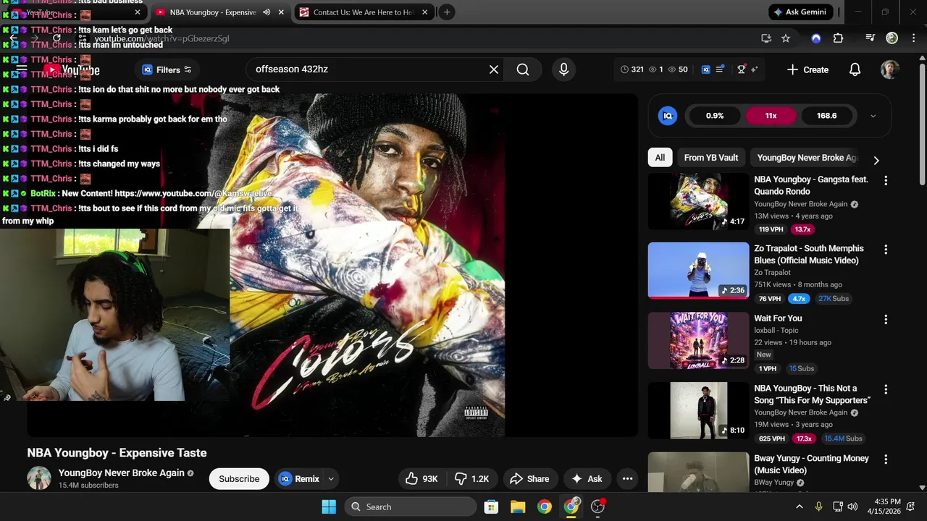The image size is (927, 521).
Task: Expand the vidIQ score panel chevron
Action: pos(873,116)
